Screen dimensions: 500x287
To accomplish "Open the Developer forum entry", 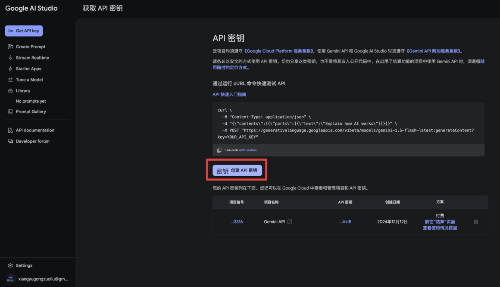I will click(32, 141).
